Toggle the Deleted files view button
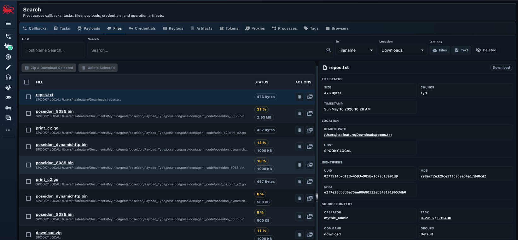 tap(486, 50)
